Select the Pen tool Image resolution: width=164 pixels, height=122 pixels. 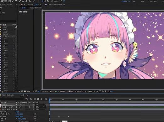(x=13, y=1)
